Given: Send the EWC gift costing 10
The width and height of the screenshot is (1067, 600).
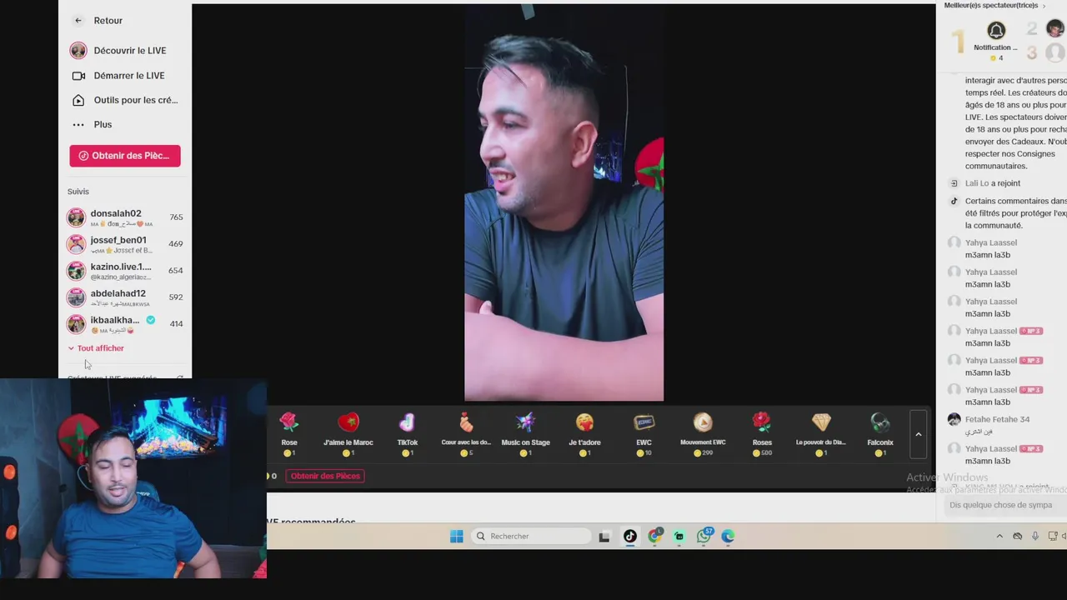Looking at the screenshot, I should click(x=644, y=434).
